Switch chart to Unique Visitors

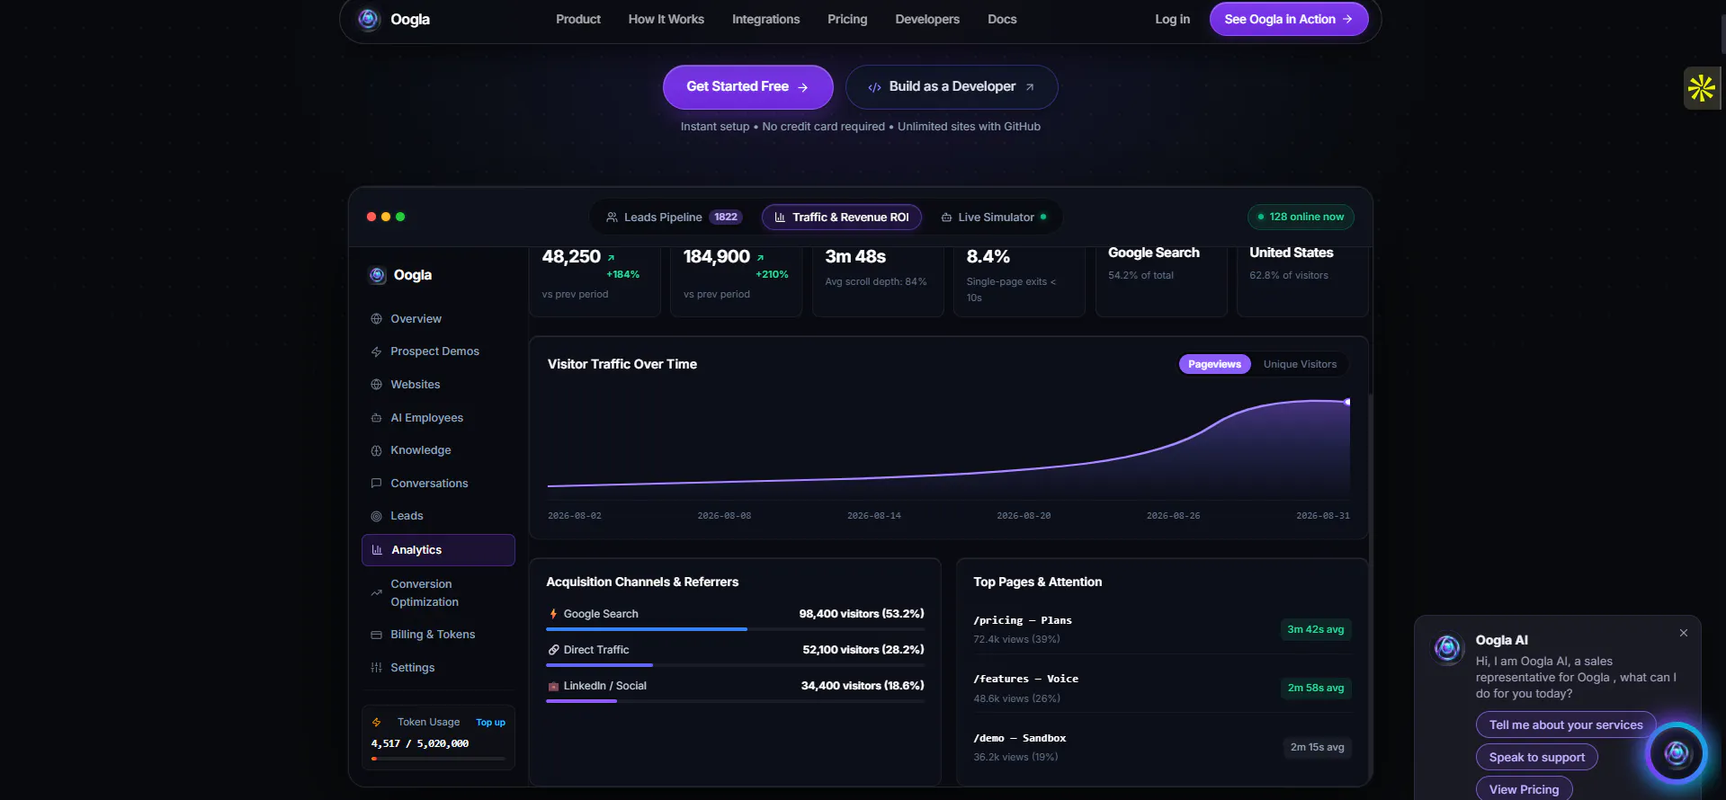coord(1300,364)
